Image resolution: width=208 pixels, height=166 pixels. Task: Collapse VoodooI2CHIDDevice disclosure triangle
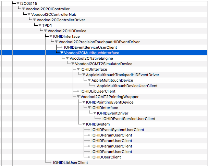pos(45,31)
